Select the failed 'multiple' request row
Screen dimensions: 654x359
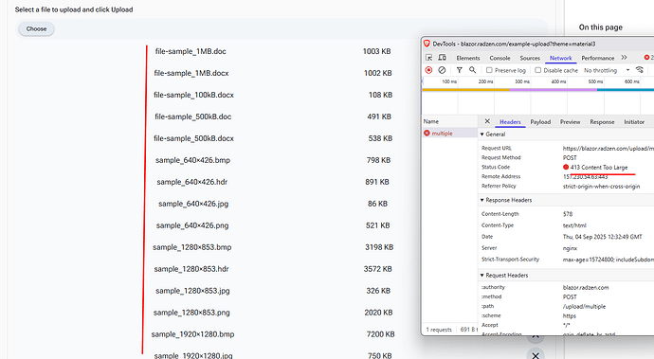pos(449,134)
